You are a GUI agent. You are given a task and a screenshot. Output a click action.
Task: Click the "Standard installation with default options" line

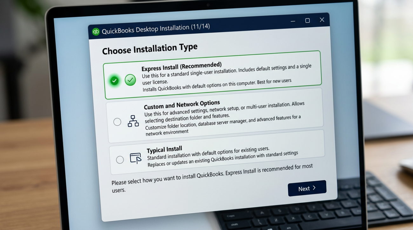(x=208, y=153)
